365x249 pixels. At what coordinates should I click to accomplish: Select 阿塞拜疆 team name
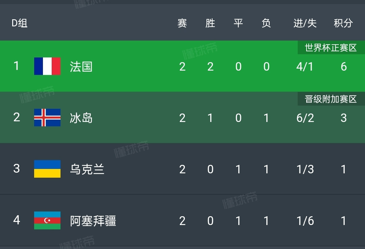[x=93, y=221]
